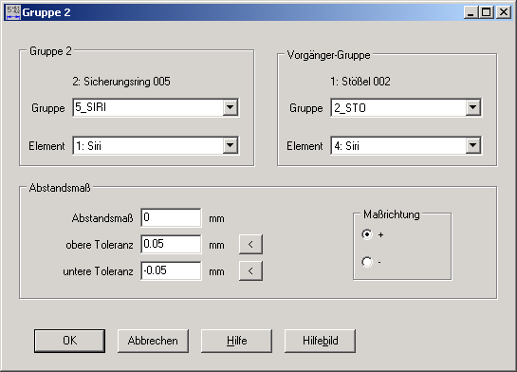Click the Gruppe 2 title bar icon
The width and height of the screenshot is (517, 372).
(13, 12)
